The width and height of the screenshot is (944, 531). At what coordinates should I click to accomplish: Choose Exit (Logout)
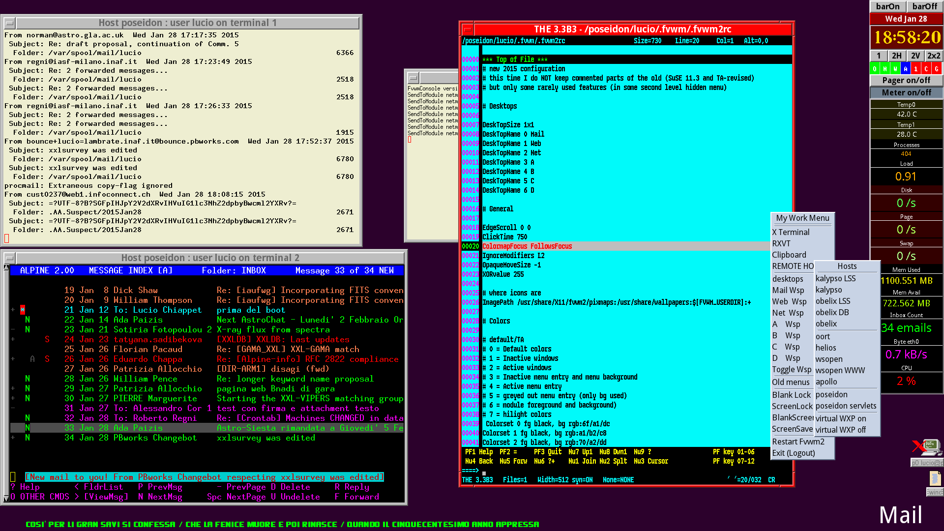coord(802,453)
